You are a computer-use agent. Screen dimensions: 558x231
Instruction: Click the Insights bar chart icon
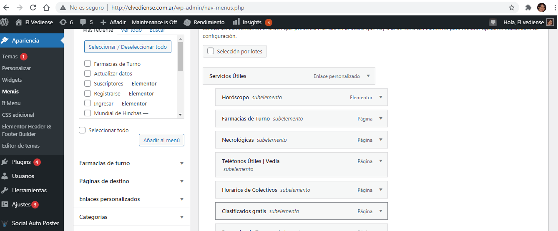pyautogui.click(x=236, y=22)
